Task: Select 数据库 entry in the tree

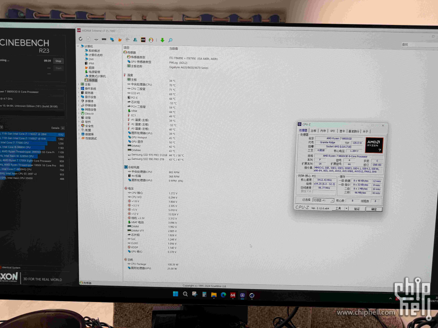Action: pos(87,134)
